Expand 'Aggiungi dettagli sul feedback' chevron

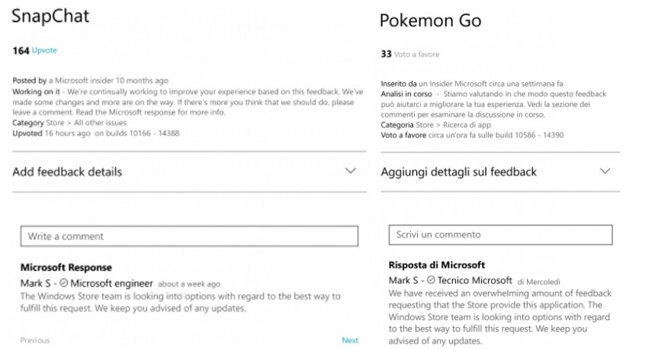point(605,171)
